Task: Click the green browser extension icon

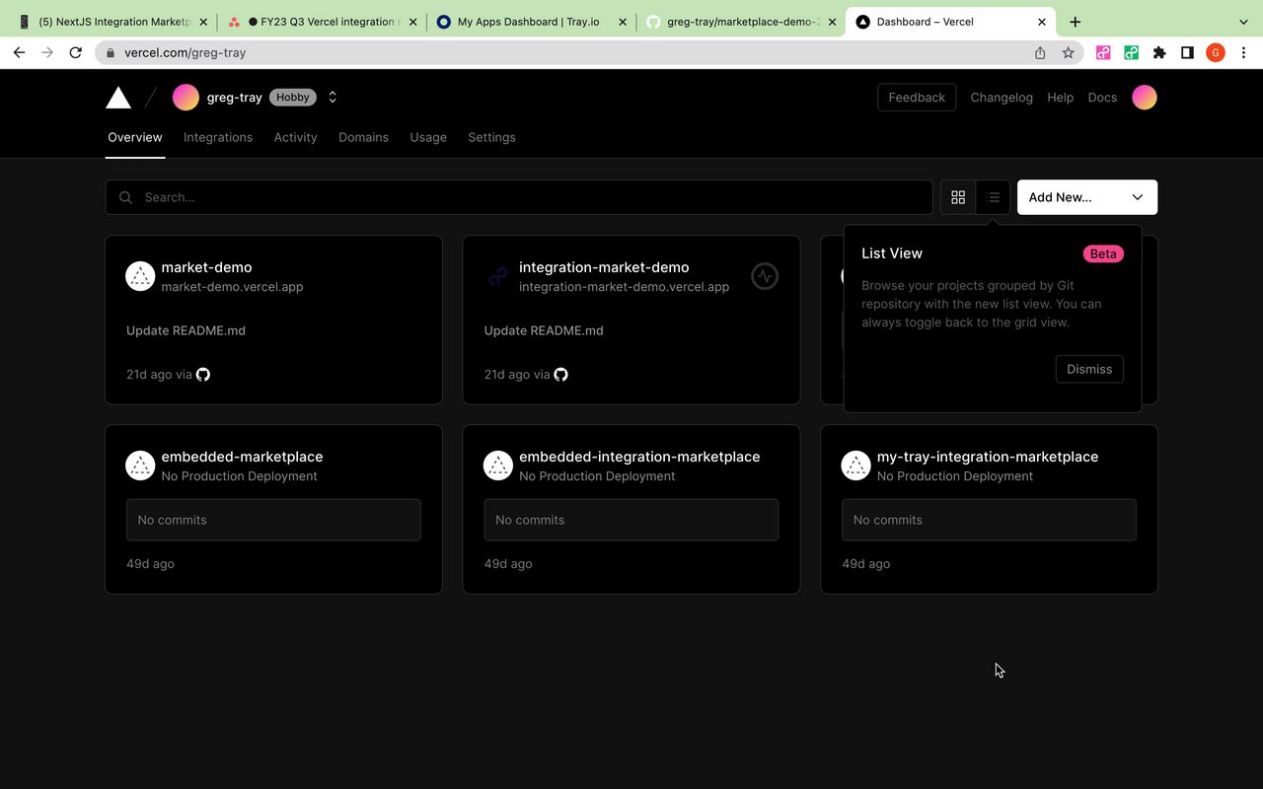Action: (1131, 53)
